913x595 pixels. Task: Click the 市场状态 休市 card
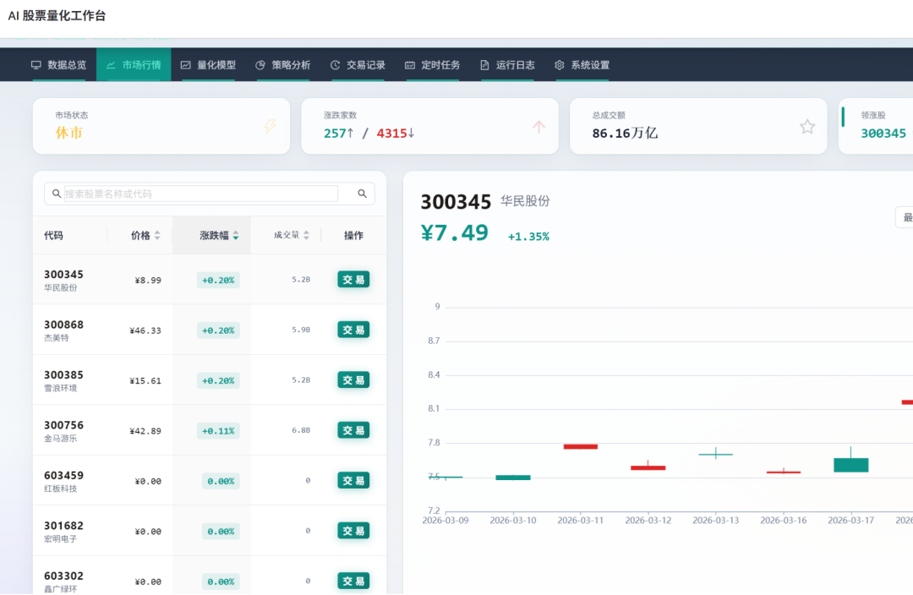pyautogui.click(x=161, y=126)
